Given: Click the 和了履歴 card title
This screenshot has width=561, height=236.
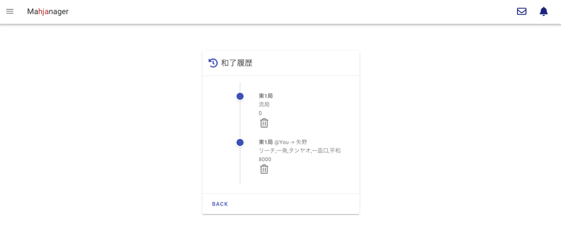Looking at the screenshot, I should pos(237,63).
